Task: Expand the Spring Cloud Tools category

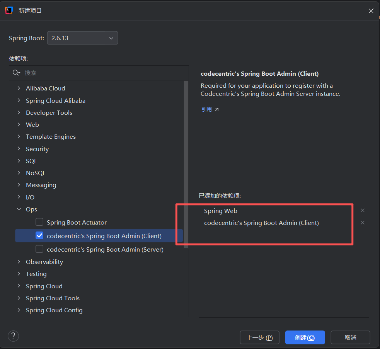Action: [19, 298]
